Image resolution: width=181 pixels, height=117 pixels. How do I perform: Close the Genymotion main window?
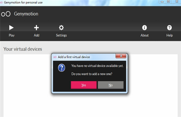point(177,2)
